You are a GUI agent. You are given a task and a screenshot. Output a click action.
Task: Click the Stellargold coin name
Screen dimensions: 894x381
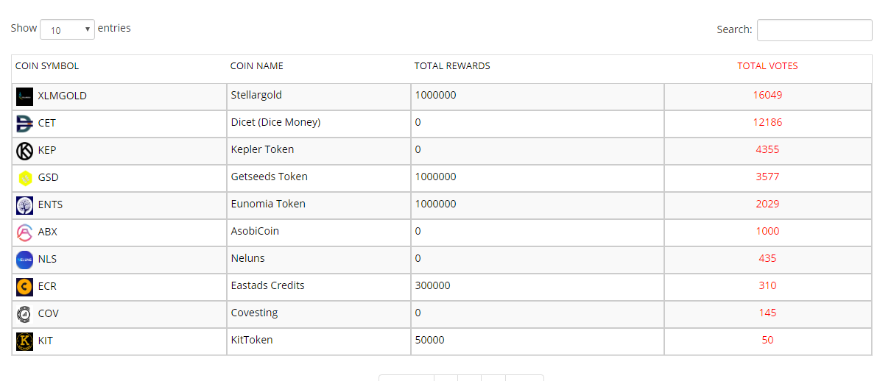point(256,95)
